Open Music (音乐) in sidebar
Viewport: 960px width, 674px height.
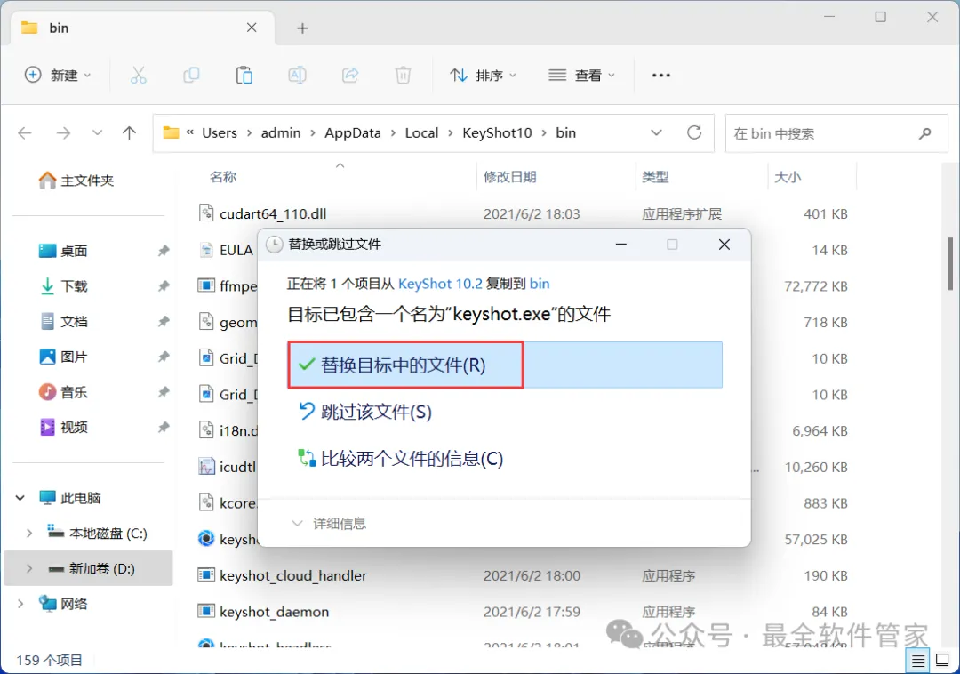(63, 392)
